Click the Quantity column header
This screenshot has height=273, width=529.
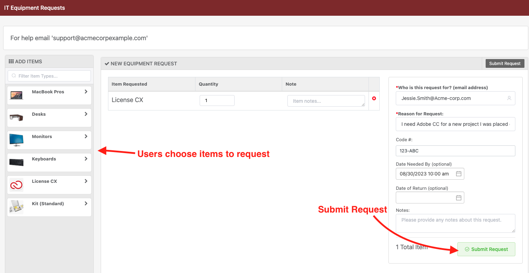[x=208, y=84]
